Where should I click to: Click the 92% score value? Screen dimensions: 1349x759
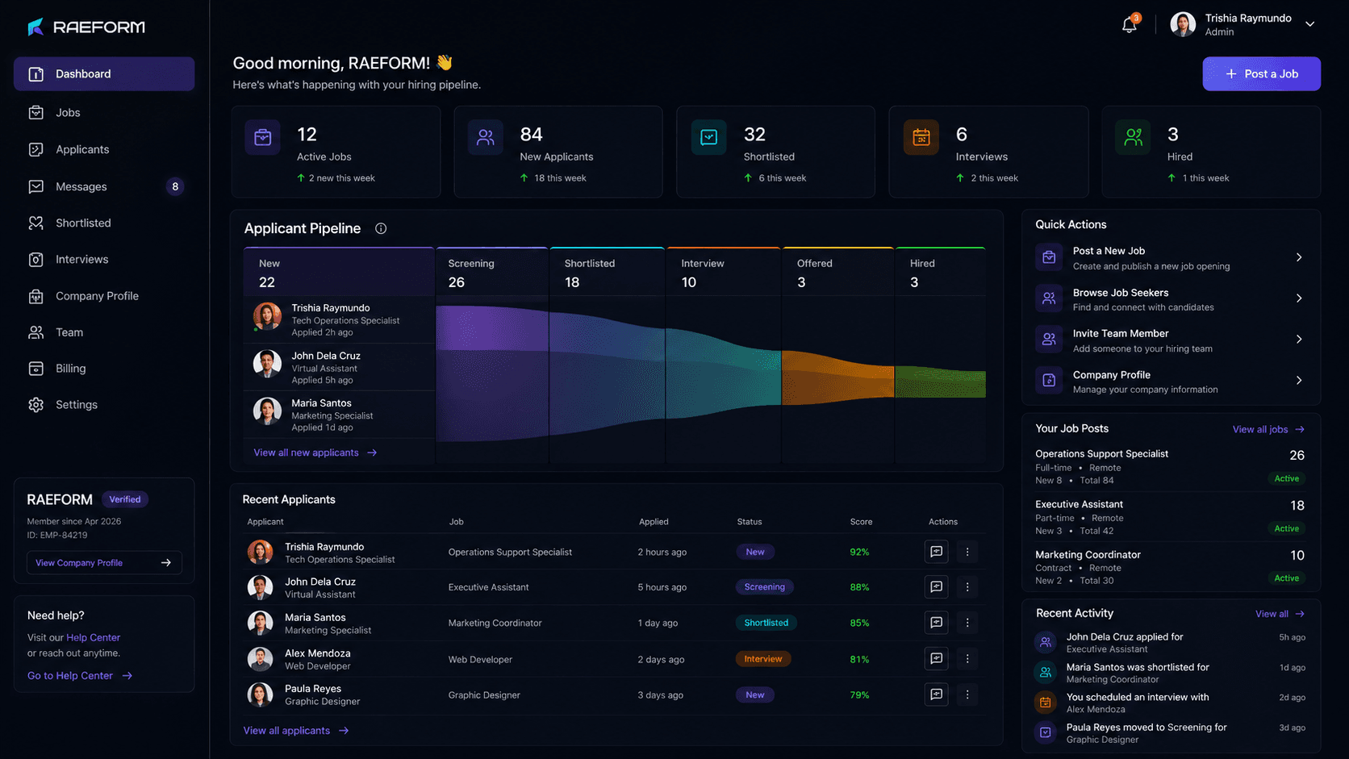pos(859,553)
